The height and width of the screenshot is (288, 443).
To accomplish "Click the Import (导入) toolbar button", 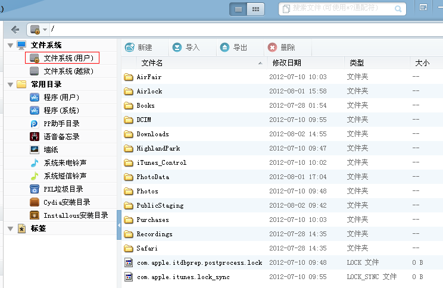I will (x=186, y=48).
